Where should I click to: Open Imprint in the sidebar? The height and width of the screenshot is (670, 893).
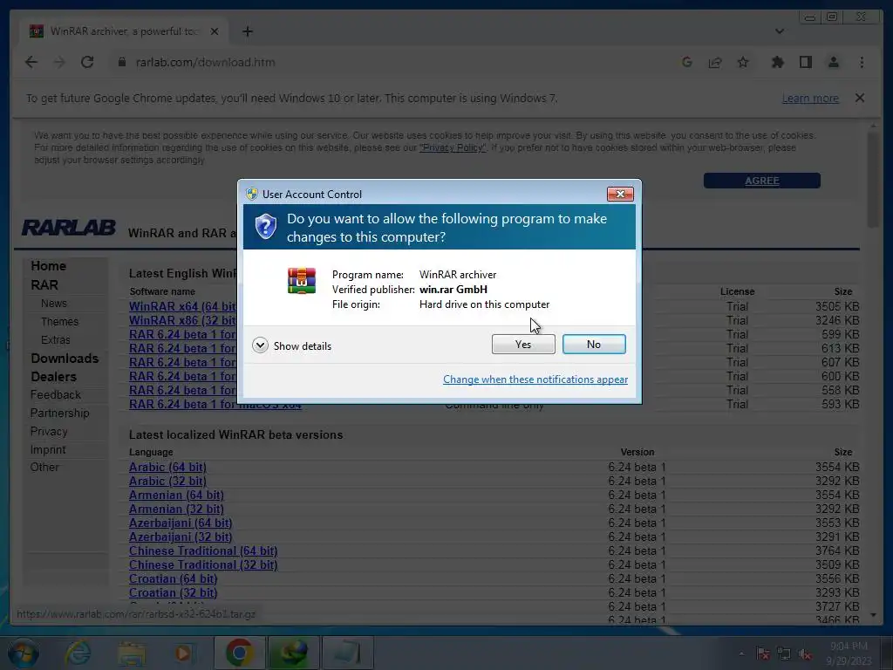[x=48, y=449]
